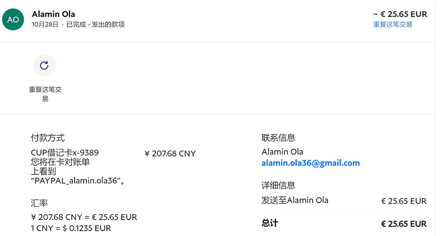Click Alamin Ola name under 联系信息
The width and height of the screenshot is (444, 236).
[282, 152]
